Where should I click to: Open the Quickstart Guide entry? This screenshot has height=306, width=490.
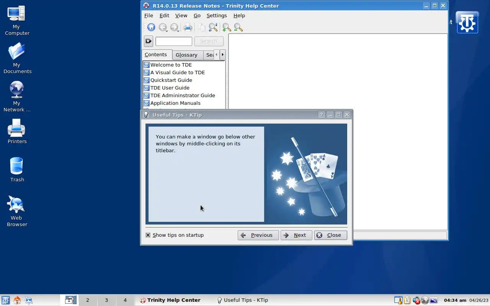[171, 80]
